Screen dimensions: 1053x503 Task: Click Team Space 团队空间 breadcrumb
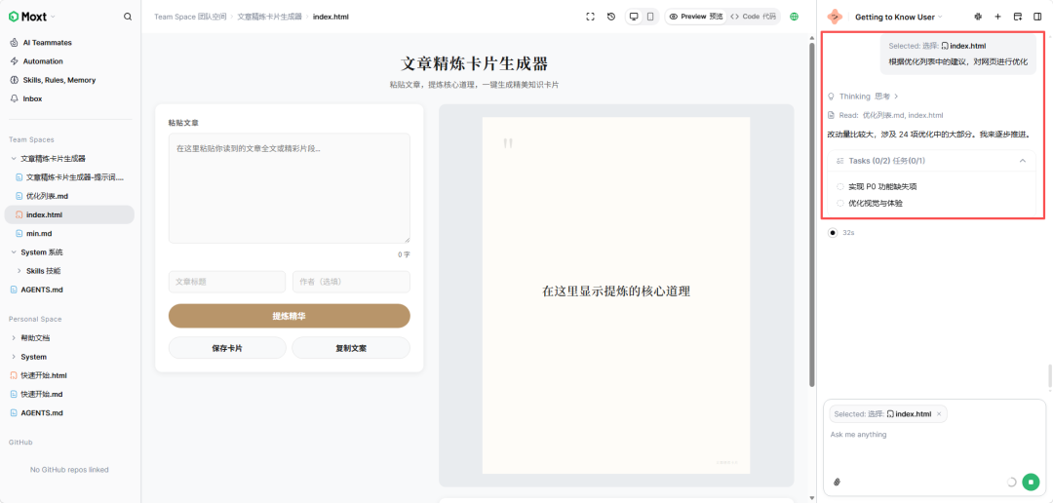click(189, 17)
